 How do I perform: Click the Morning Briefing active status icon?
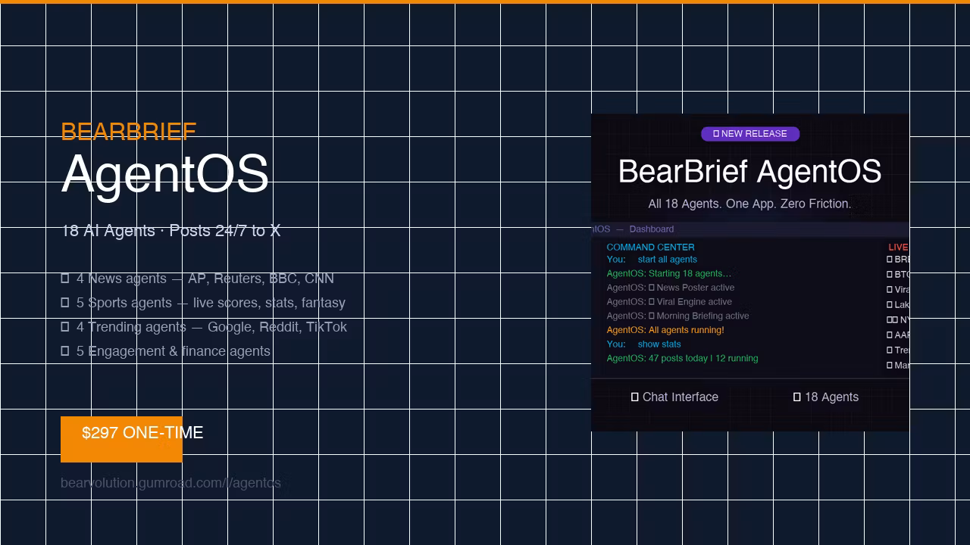click(x=652, y=316)
